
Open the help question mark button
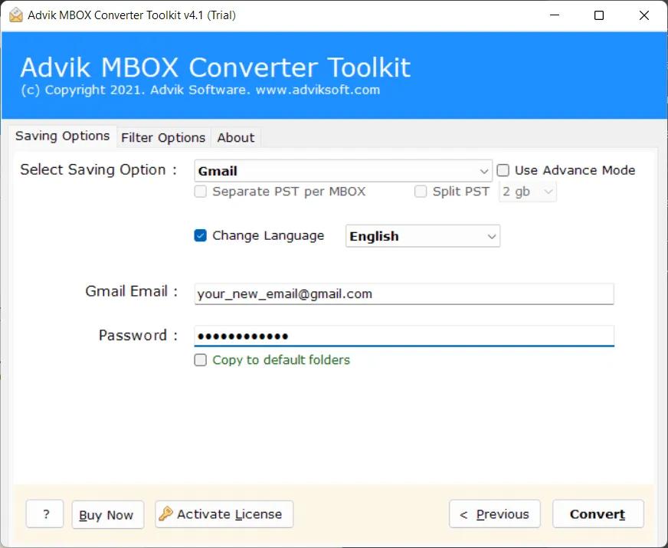[x=44, y=514]
